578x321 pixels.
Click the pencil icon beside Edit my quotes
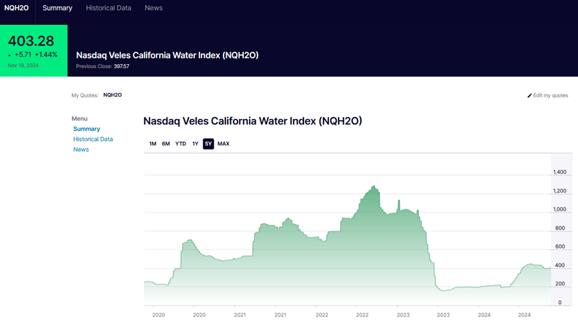[x=530, y=95]
